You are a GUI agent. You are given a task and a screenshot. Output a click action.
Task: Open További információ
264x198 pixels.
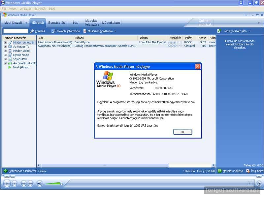[x=66, y=31]
